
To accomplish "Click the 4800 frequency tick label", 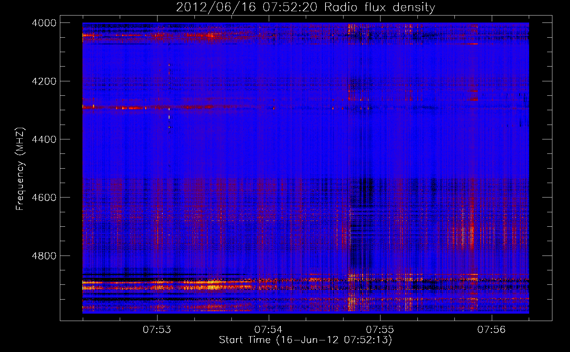I will tap(44, 256).
